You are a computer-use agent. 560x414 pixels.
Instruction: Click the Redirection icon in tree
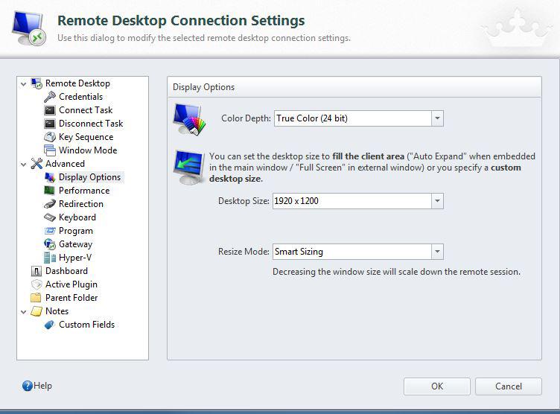coord(50,204)
